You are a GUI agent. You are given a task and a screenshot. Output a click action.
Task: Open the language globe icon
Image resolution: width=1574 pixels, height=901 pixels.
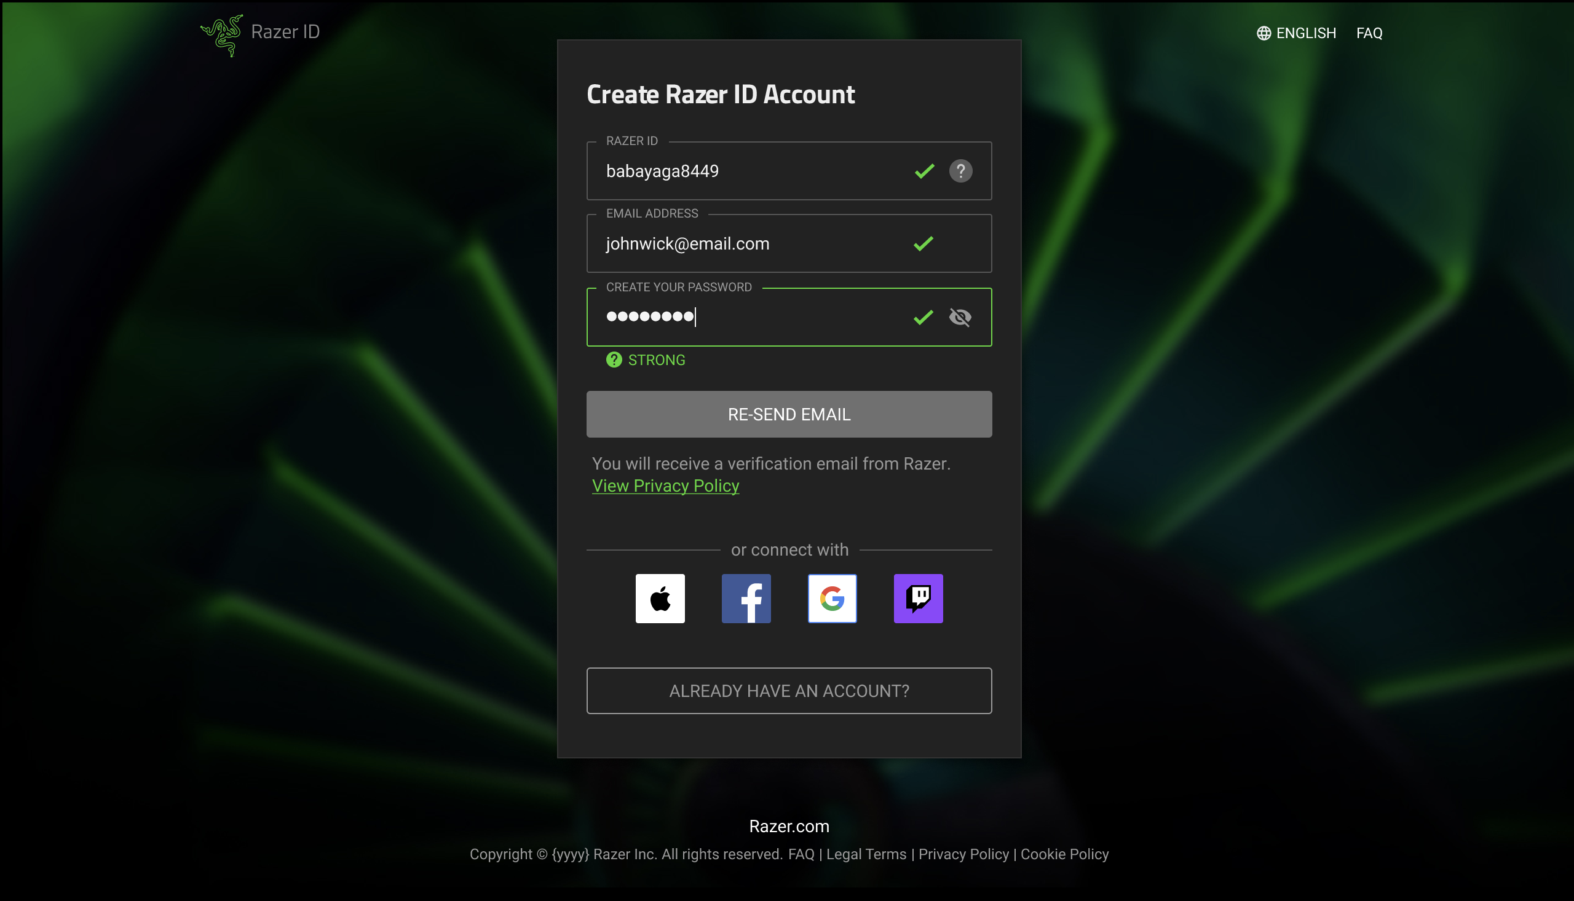coord(1264,33)
